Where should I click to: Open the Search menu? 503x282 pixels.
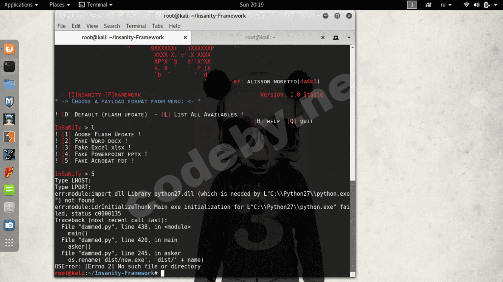112,26
